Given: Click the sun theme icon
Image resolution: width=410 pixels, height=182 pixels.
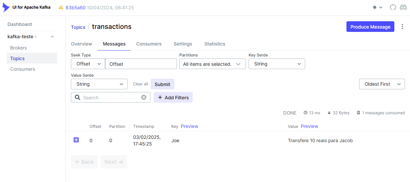Looking at the screenshot, I should pyautogui.click(x=375, y=7).
